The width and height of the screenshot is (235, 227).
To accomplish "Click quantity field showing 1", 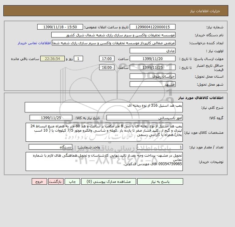I will (160, 147).
